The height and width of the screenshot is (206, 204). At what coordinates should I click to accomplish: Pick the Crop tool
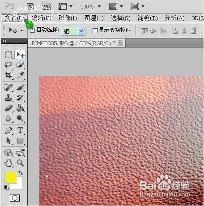(8, 75)
